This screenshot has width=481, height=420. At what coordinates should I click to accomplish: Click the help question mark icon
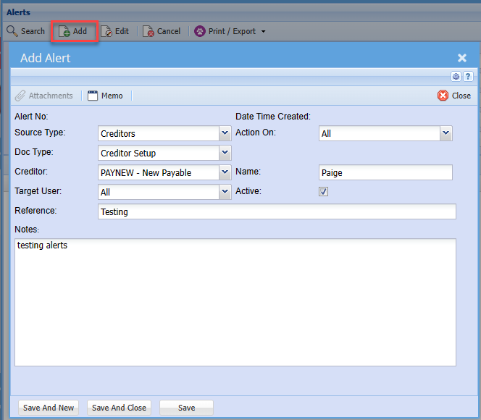point(468,77)
